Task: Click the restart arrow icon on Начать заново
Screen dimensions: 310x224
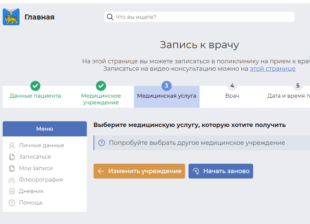Action: [x=196, y=171]
